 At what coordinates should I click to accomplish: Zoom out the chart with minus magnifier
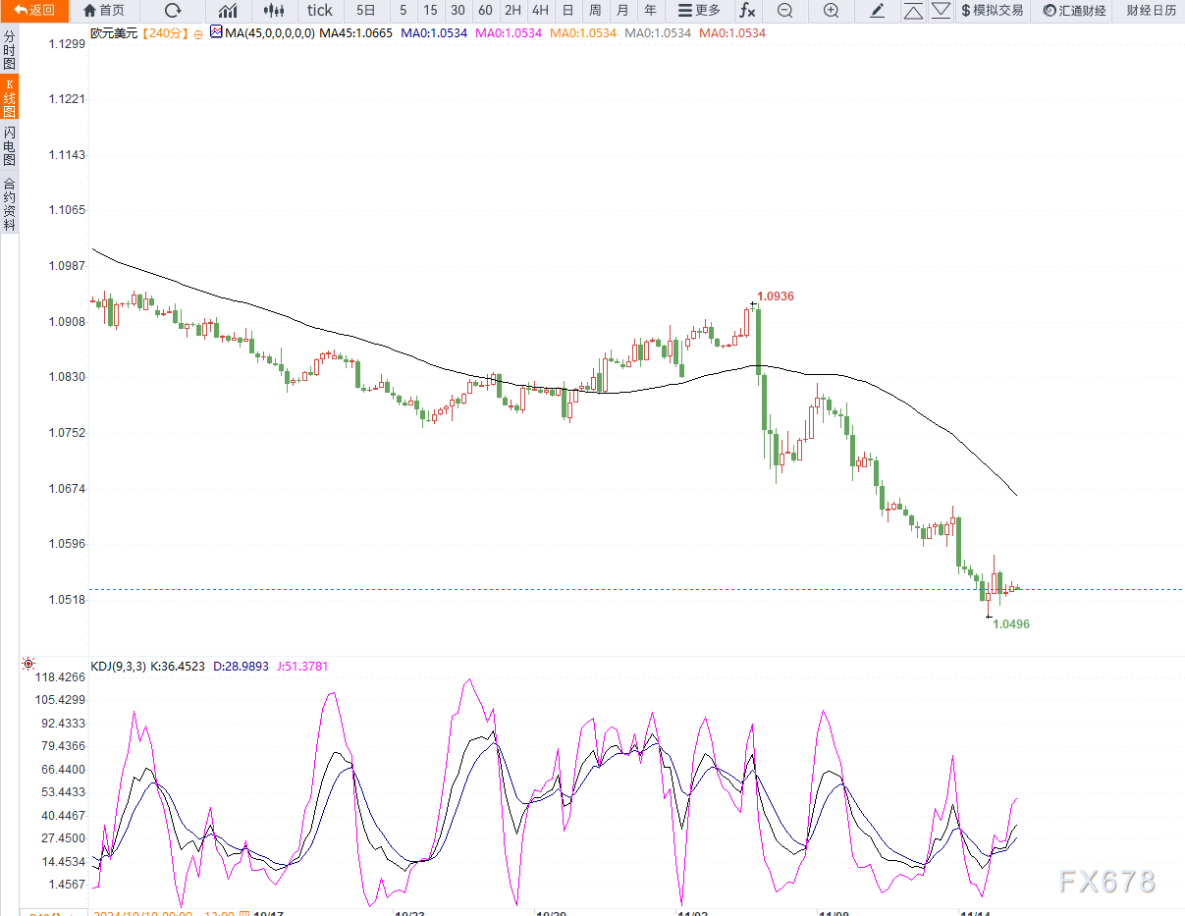784,11
